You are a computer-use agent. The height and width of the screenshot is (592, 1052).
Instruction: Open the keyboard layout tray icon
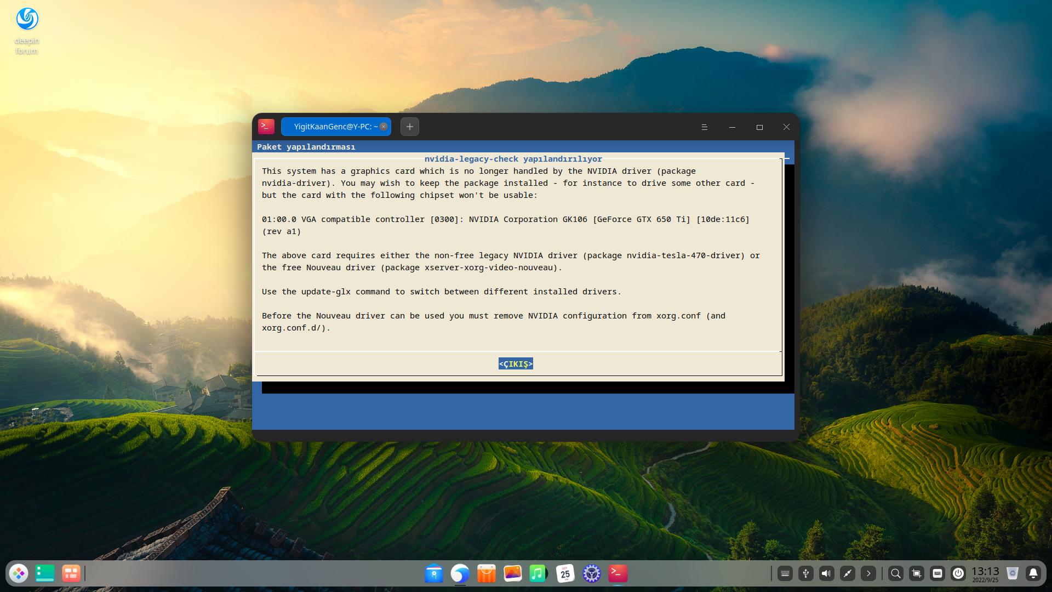(x=937, y=573)
